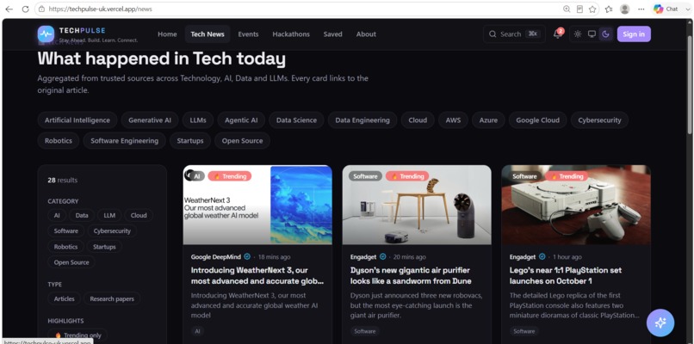
Task: Open reader view icon in the address bar
Action: pyautogui.click(x=579, y=9)
